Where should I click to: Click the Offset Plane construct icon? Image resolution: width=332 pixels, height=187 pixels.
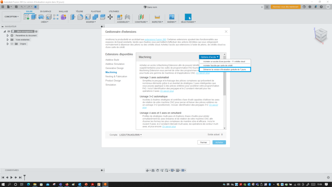[141, 17]
